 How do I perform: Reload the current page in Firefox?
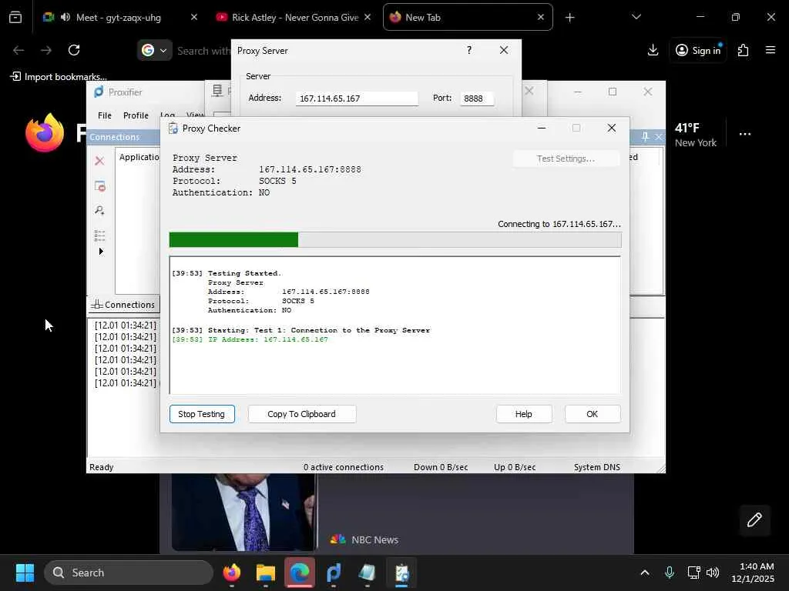pyautogui.click(x=74, y=50)
